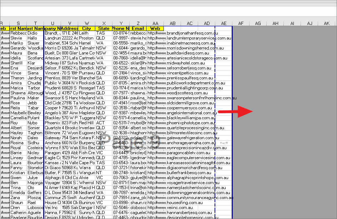The height and width of the screenshot is (219, 337).
Task: Click the TAS state cell for Rebbecca
Action: 105,33
